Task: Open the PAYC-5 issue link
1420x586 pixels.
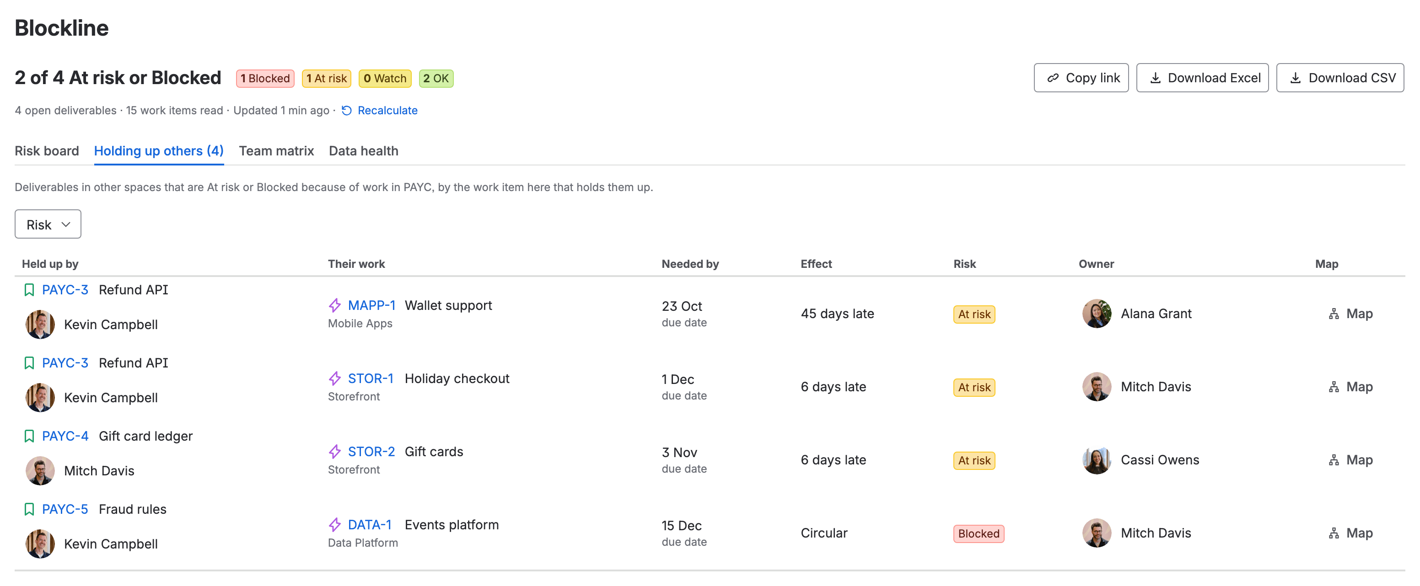Action: tap(65, 510)
